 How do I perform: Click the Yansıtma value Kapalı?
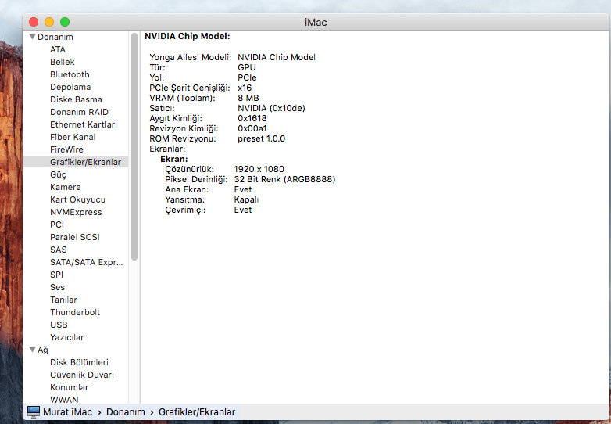(246, 199)
